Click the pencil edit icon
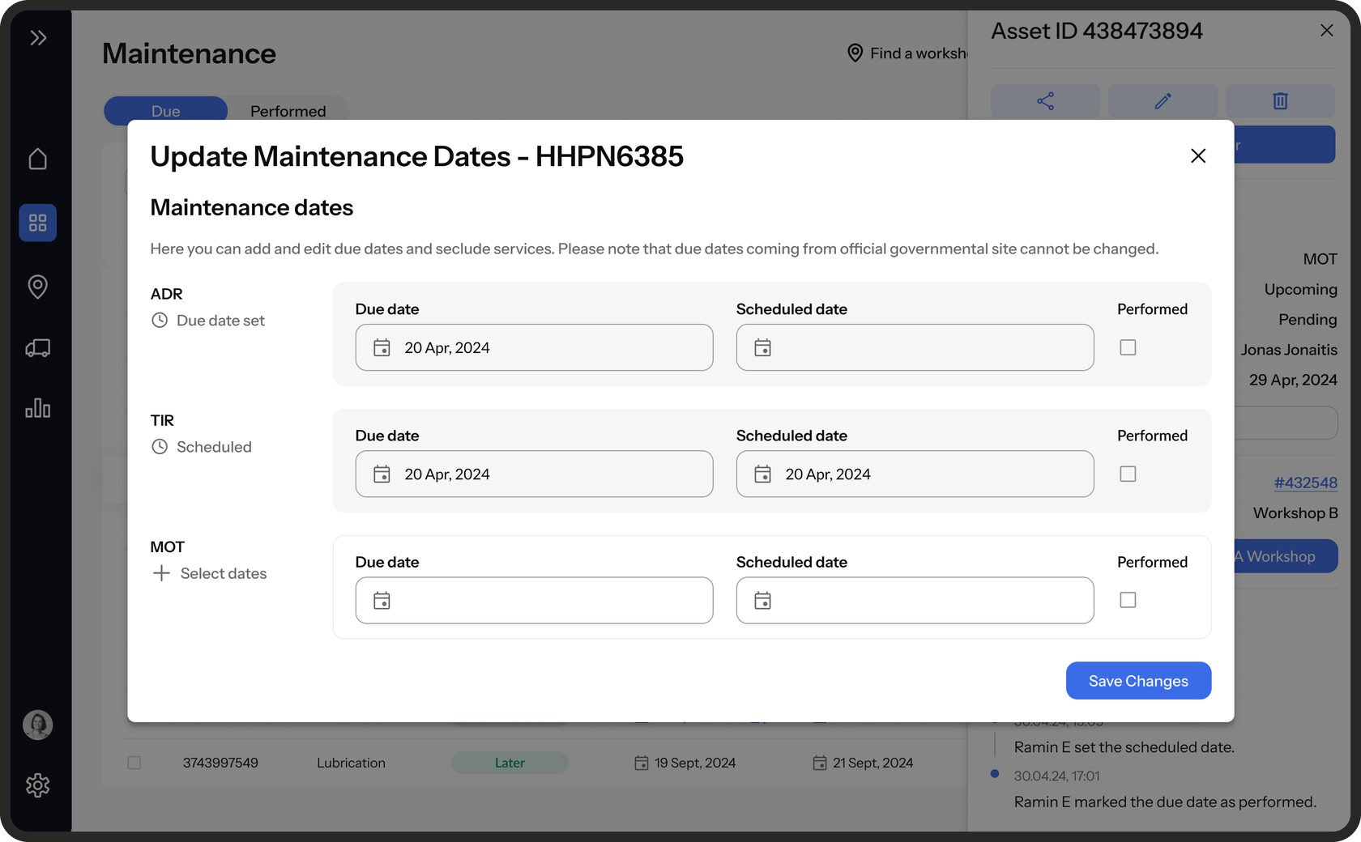 (x=1163, y=101)
